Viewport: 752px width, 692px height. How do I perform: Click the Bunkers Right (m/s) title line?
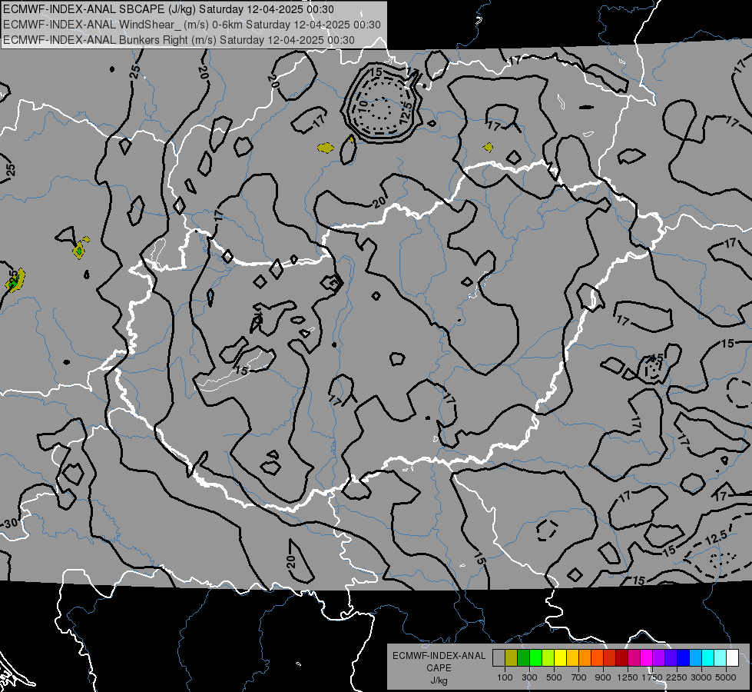179,40
